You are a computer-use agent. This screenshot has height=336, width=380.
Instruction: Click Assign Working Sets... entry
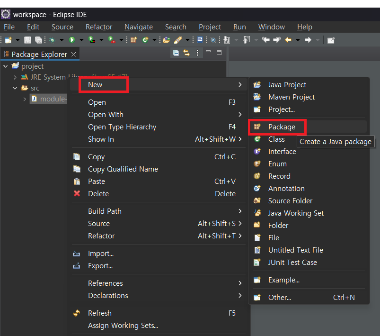click(159, 326)
